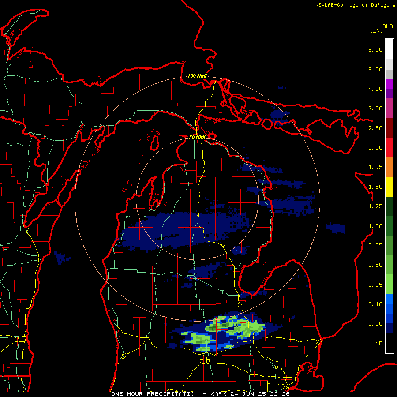397x397 pixels.
Task: Pick the dark red legend swatch
Action: (x=390, y=128)
